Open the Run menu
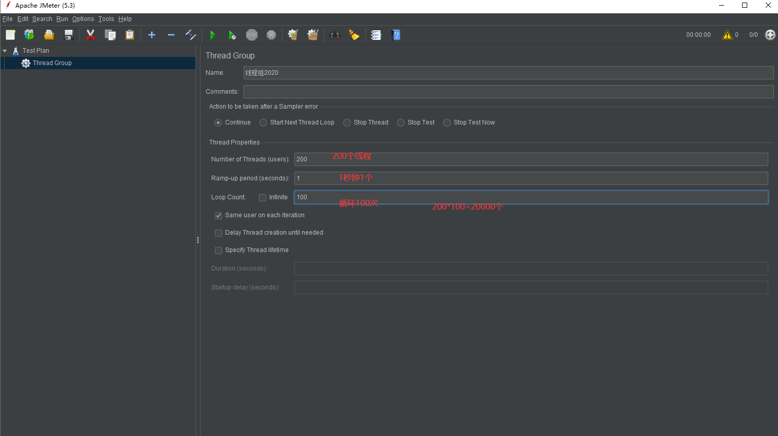This screenshot has height=436, width=778. click(x=62, y=19)
